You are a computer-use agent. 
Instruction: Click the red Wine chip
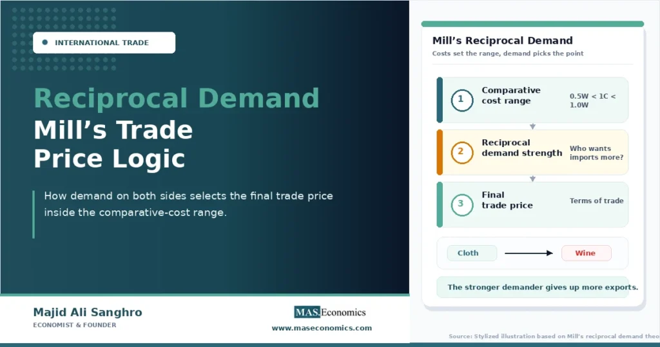[x=586, y=253]
